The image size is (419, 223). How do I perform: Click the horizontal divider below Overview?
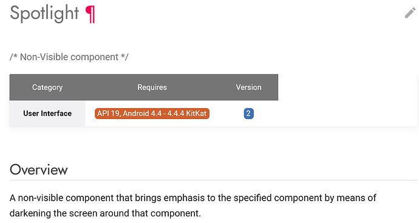click(x=213, y=180)
